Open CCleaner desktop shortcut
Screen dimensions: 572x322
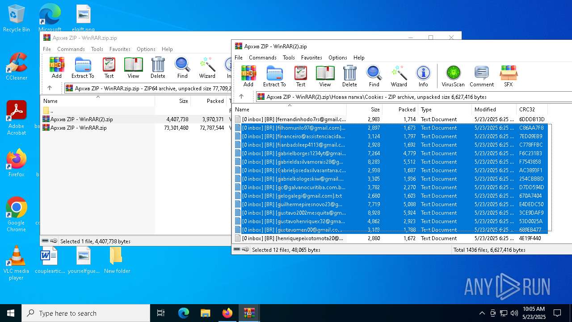click(17, 67)
